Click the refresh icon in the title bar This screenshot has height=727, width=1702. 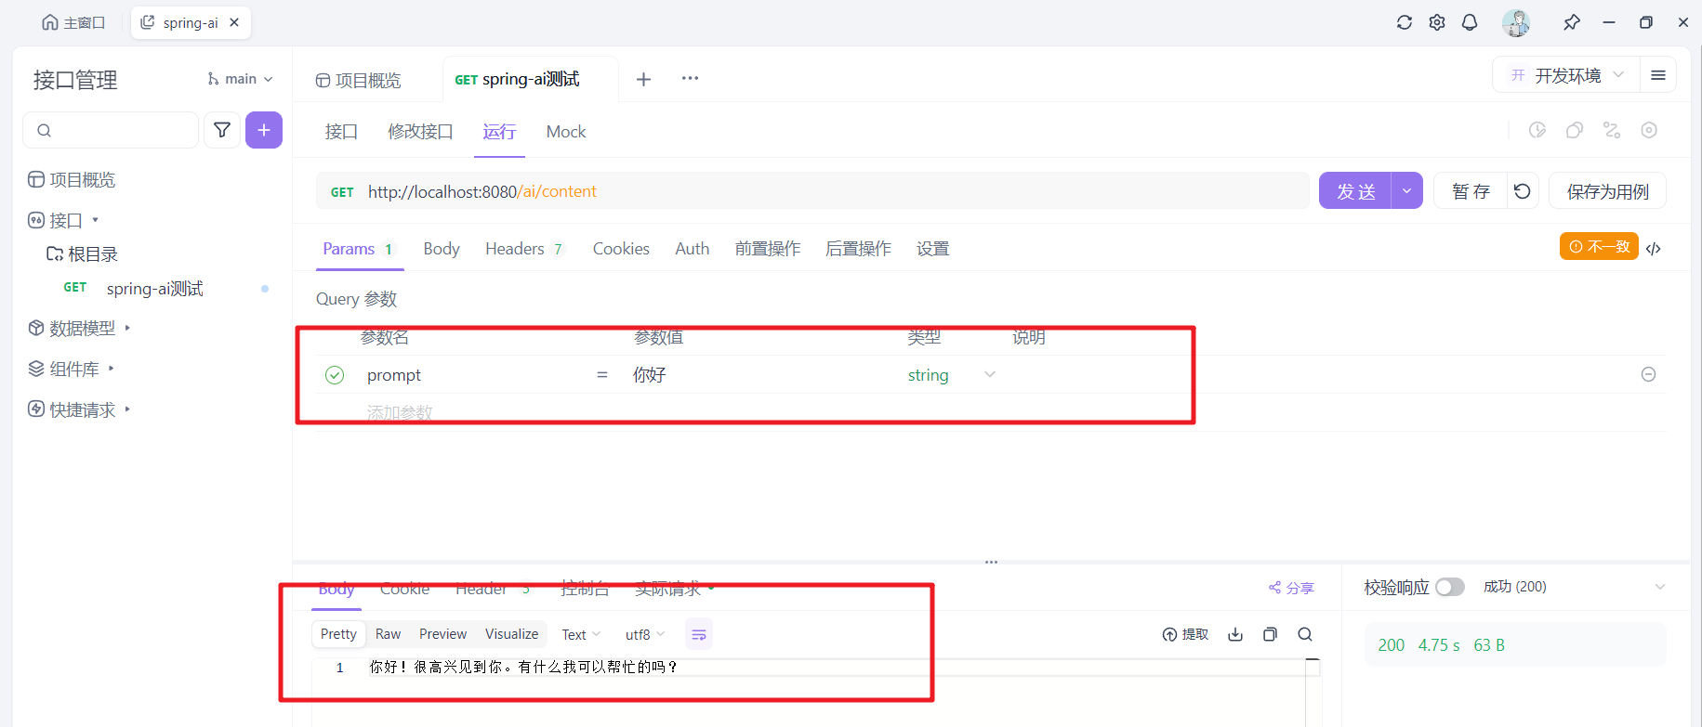pos(1404,22)
